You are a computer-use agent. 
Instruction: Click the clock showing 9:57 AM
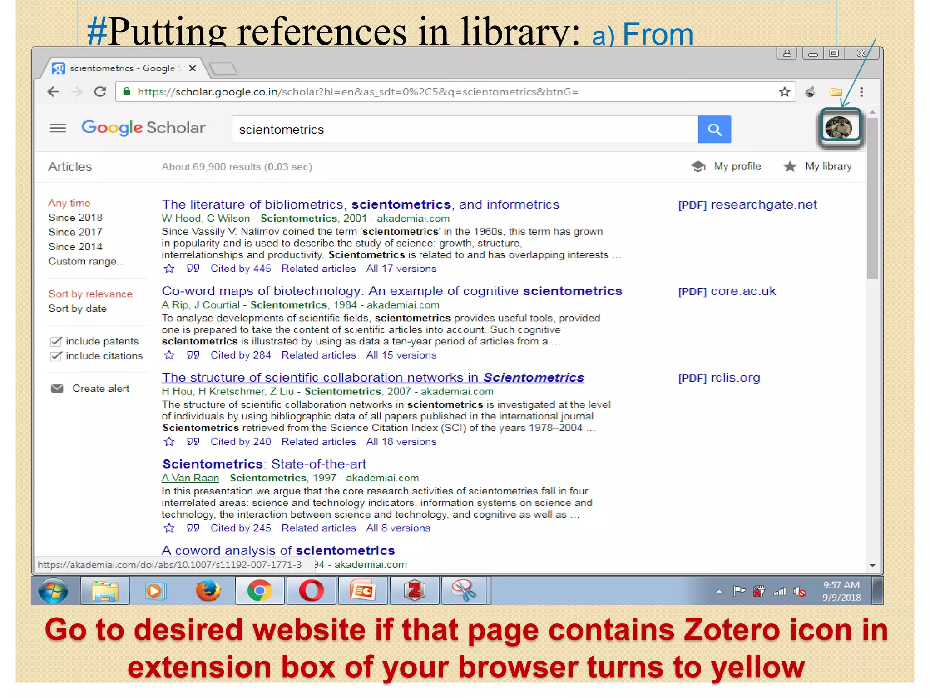pos(841,585)
